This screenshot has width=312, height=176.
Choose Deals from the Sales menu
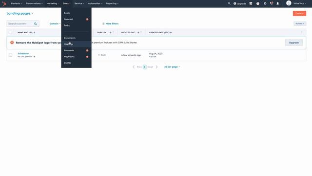pos(76,13)
